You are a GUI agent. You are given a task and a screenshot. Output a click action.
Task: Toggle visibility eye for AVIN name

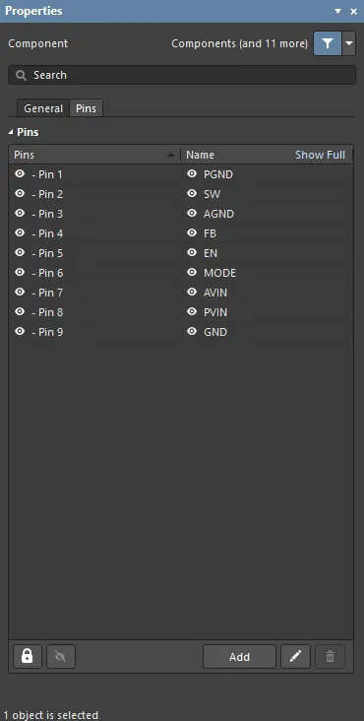[192, 292]
